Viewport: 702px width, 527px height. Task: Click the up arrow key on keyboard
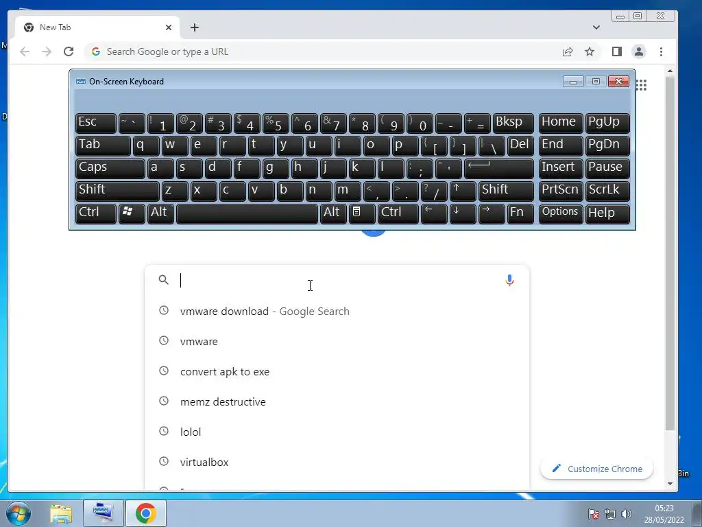coord(463,191)
